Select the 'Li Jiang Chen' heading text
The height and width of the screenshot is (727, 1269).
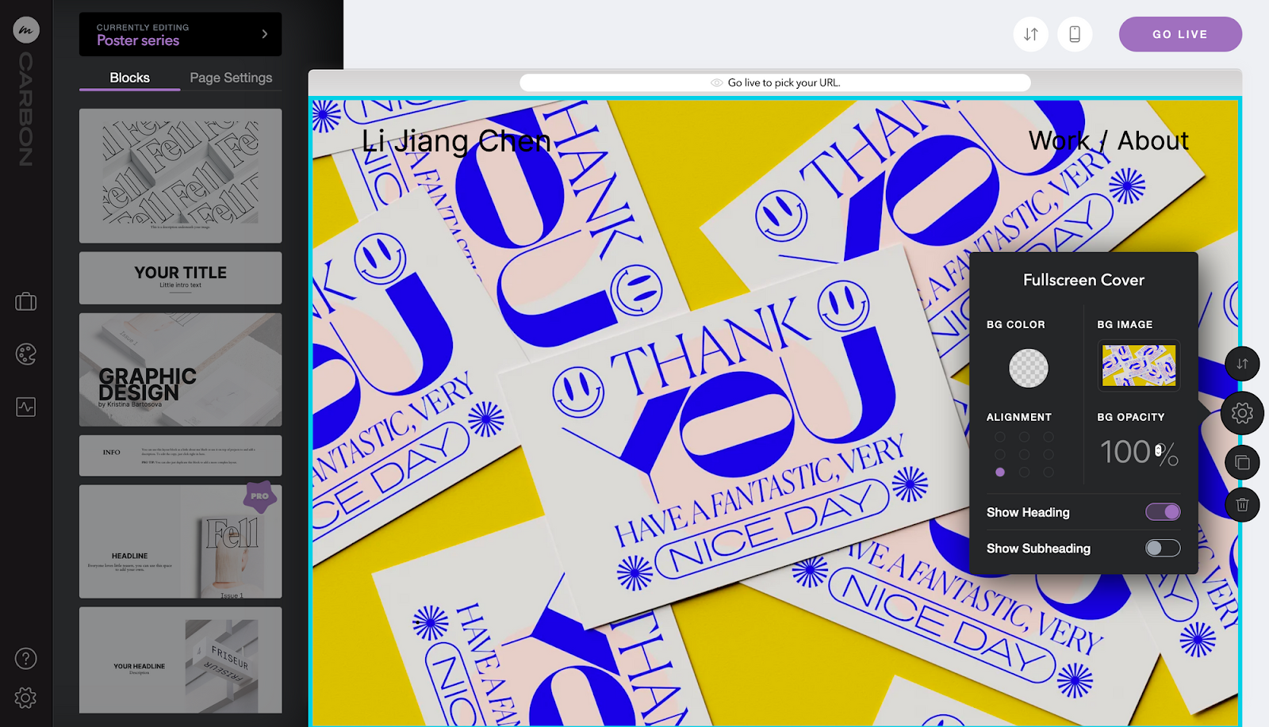[x=456, y=141]
